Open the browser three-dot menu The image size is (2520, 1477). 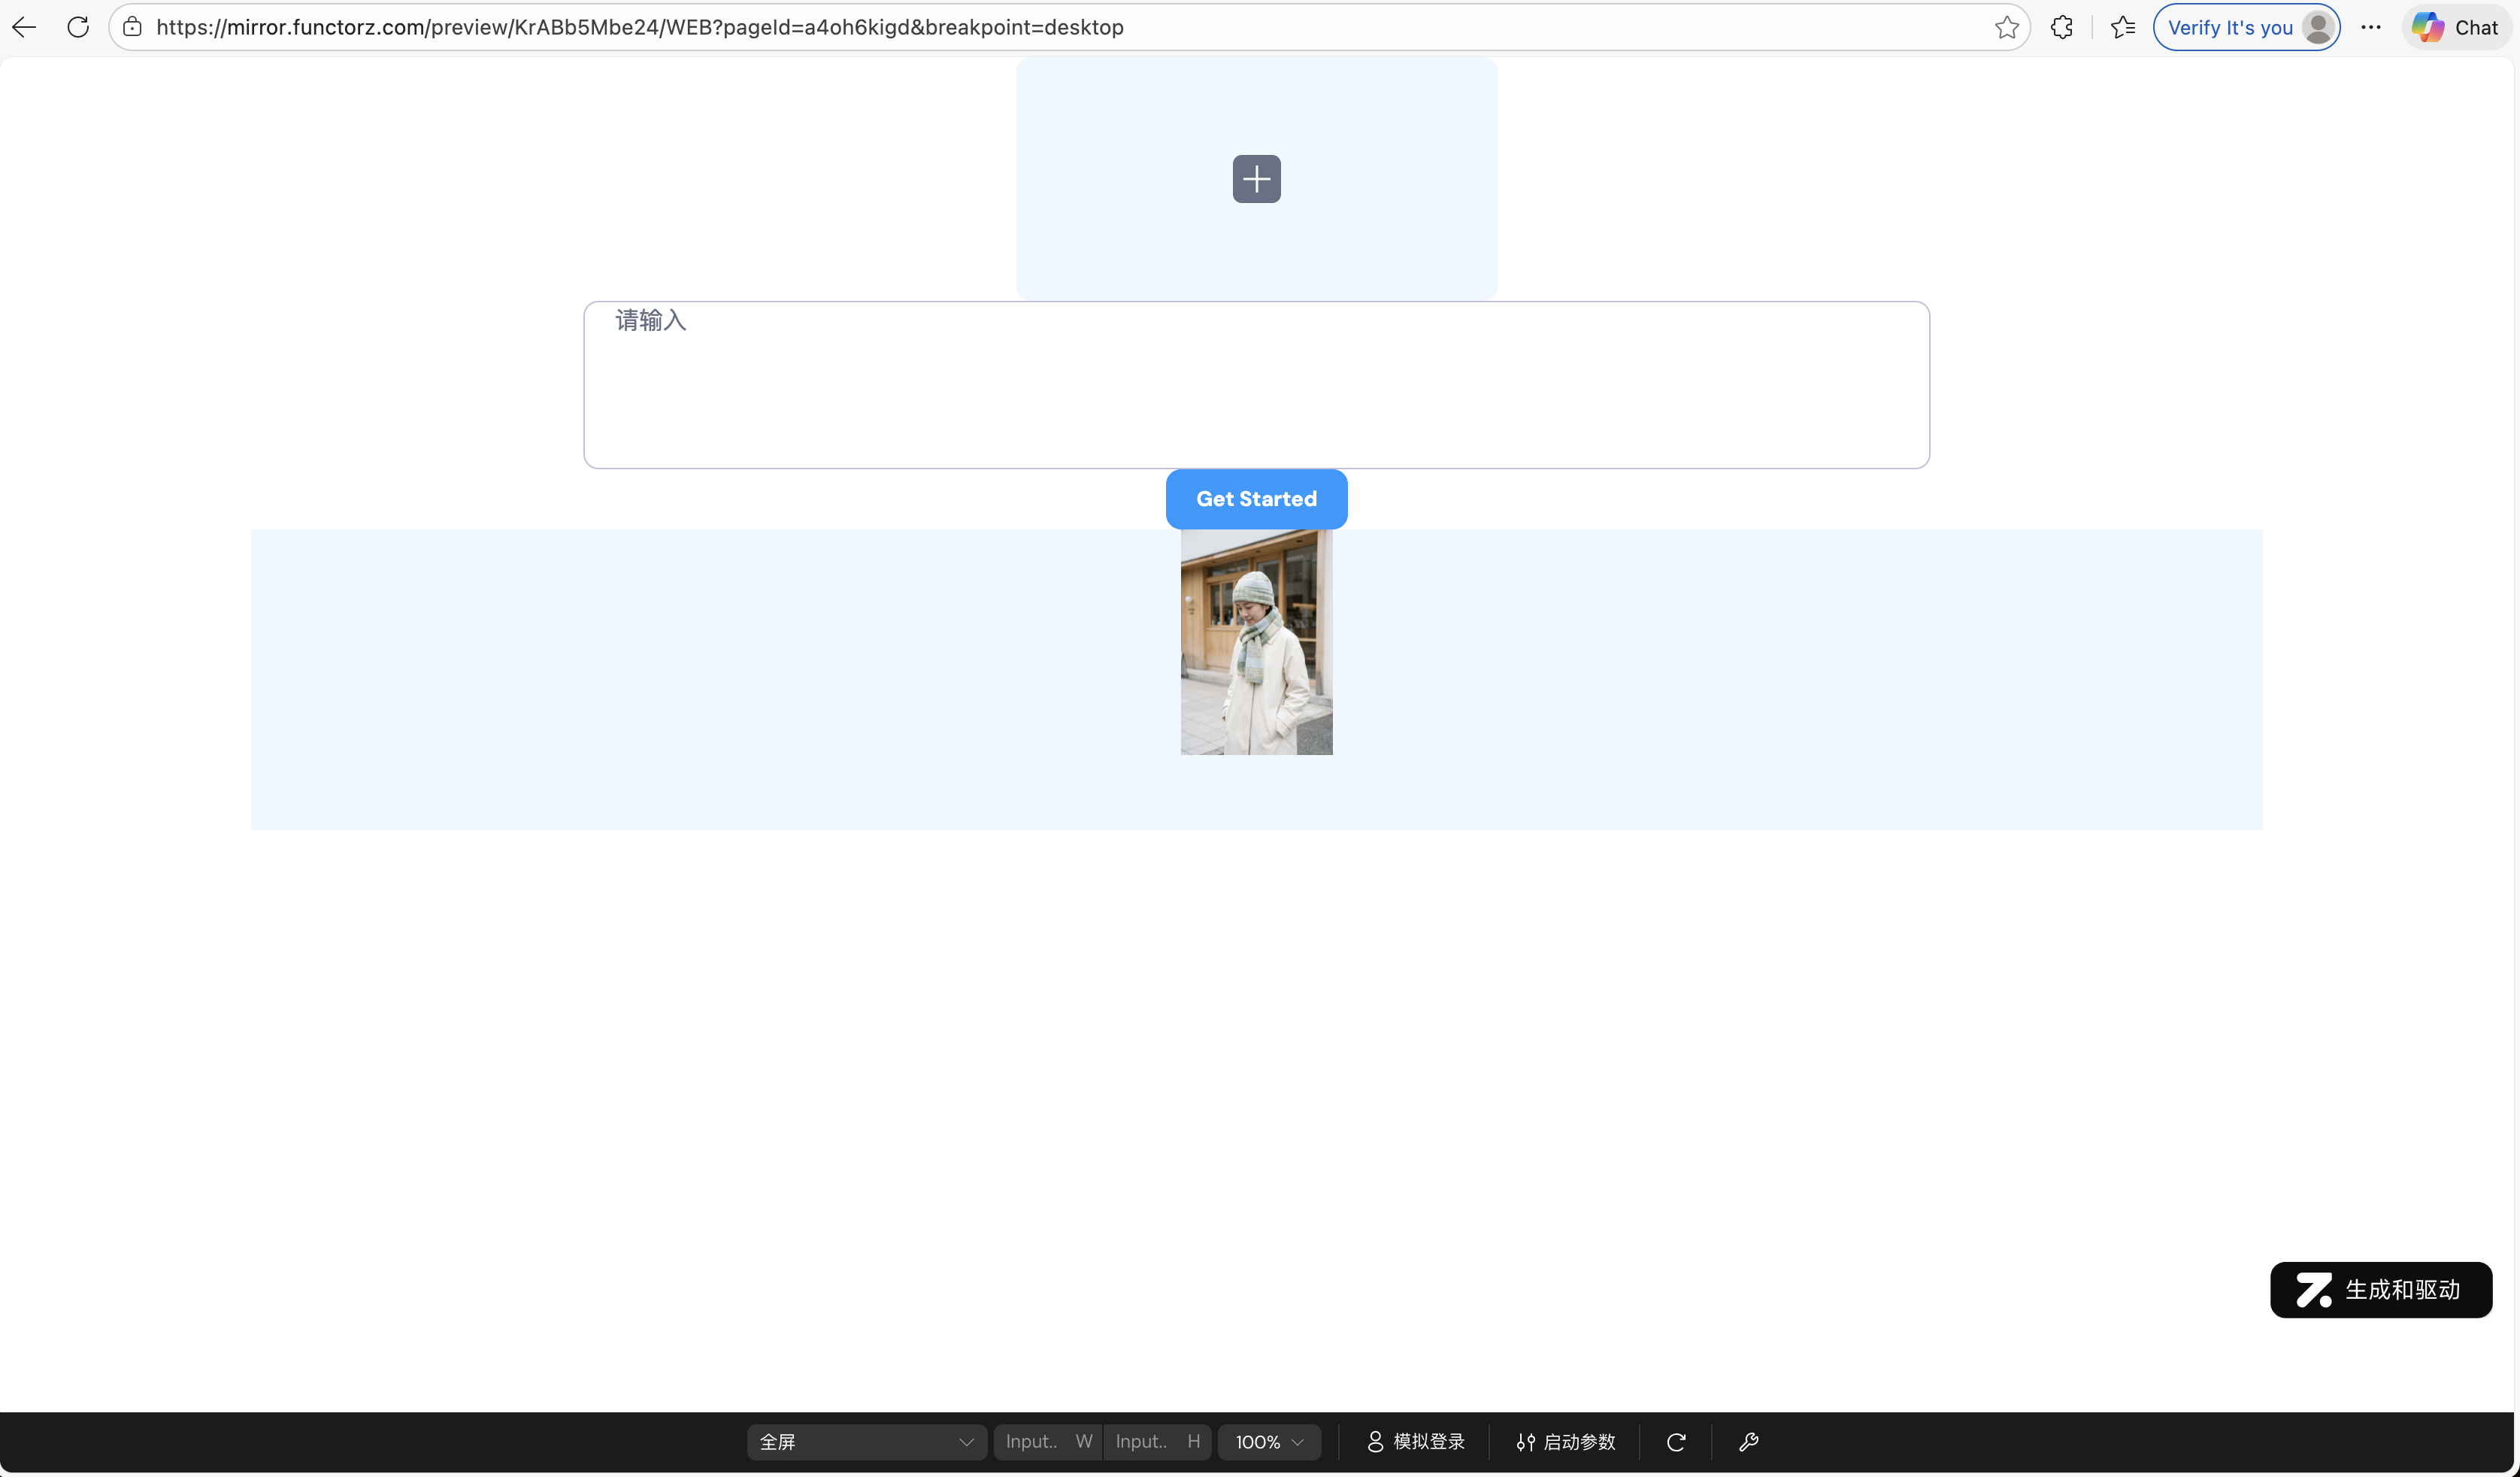coord(2370,27)
